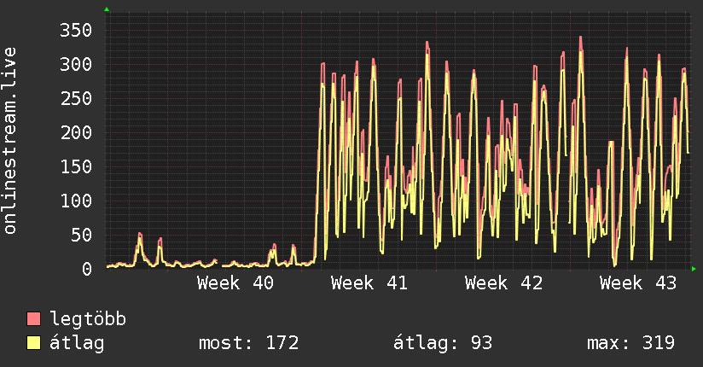
Task: Click the 150 y-axis tick label
Action: pyautogui.click(x=76, y=167)
